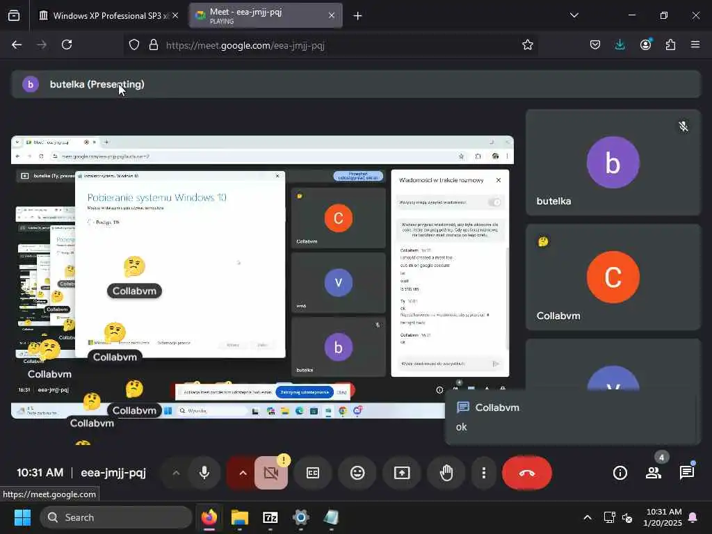
Task: Open the gear settings app in taskbar
Action: [x=300, y=517]
